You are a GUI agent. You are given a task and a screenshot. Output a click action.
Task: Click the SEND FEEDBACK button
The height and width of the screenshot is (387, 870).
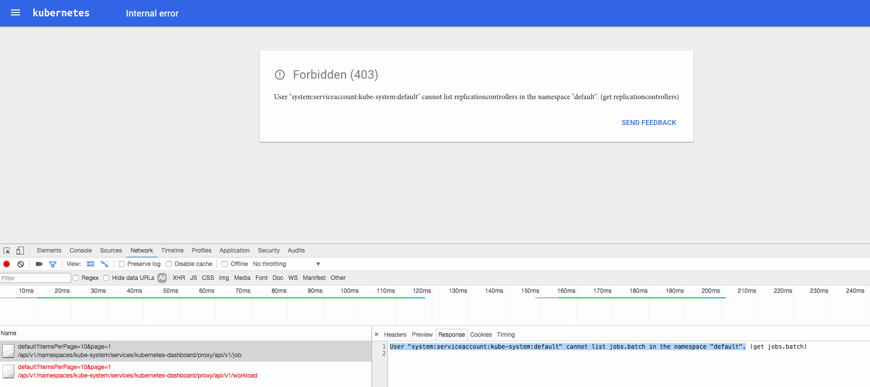[x=649, y=123]
